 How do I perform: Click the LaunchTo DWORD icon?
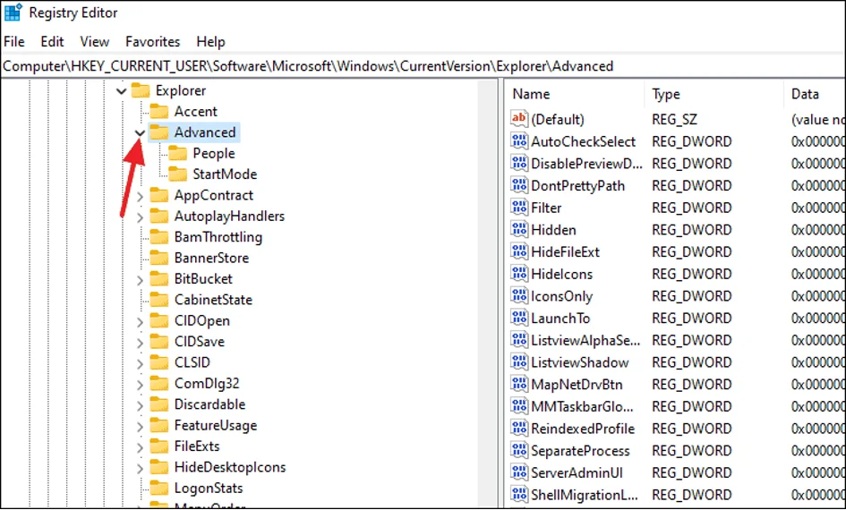pos(519,318)
